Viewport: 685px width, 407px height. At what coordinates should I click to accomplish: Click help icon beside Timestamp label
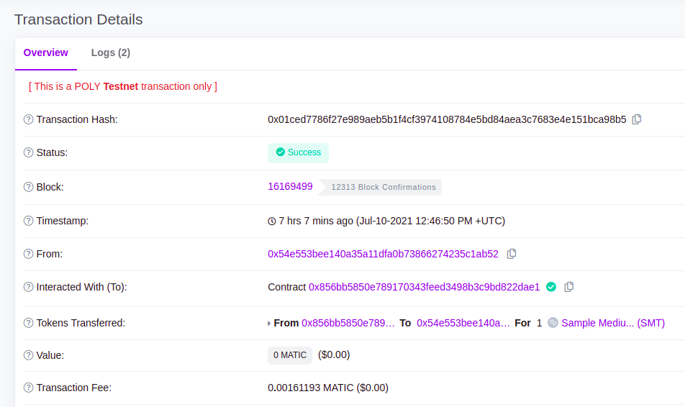[x=29, y=221]
